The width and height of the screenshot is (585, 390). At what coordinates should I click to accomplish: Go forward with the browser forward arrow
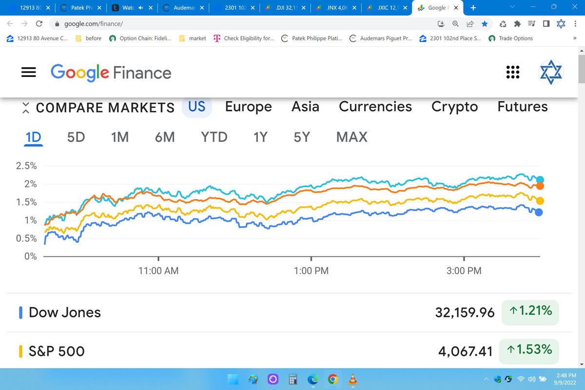pos(24,23)
